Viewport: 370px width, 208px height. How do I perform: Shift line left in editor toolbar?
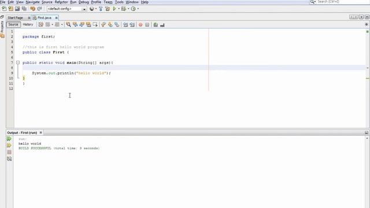tap(125, 24)
